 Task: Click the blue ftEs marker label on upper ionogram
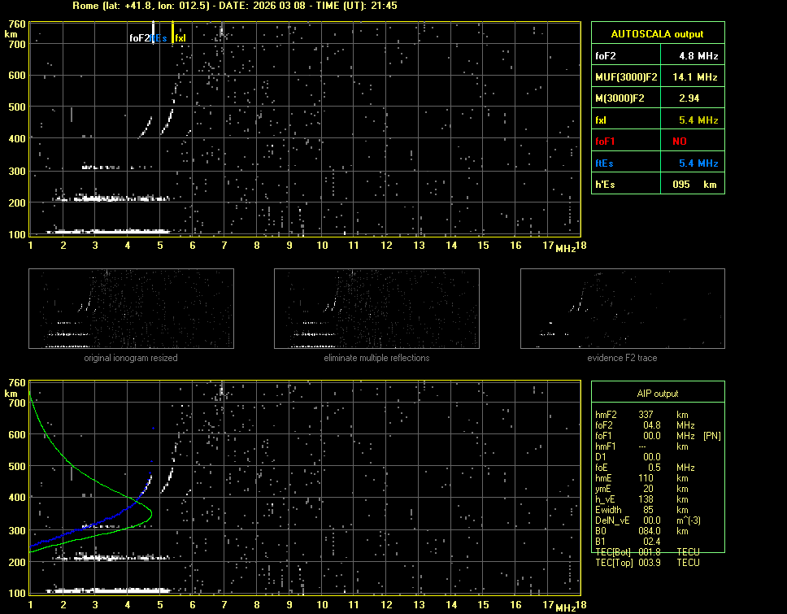tap(159, 38)
